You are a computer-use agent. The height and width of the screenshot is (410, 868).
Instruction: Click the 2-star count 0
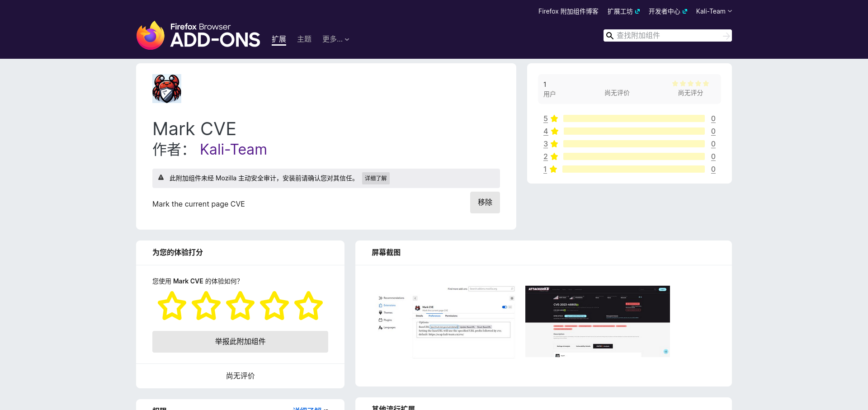(713, 156)
